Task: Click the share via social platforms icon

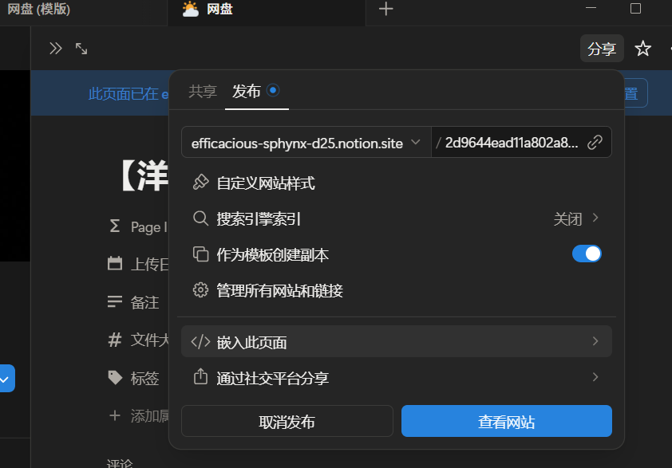Action: (x=200, y=377)
